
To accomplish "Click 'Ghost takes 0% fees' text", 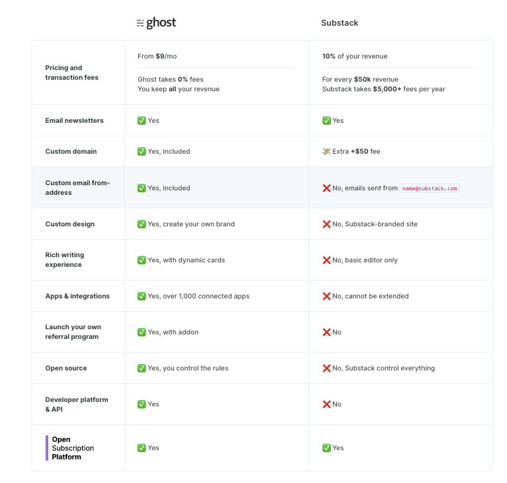I will coord(170,79).
